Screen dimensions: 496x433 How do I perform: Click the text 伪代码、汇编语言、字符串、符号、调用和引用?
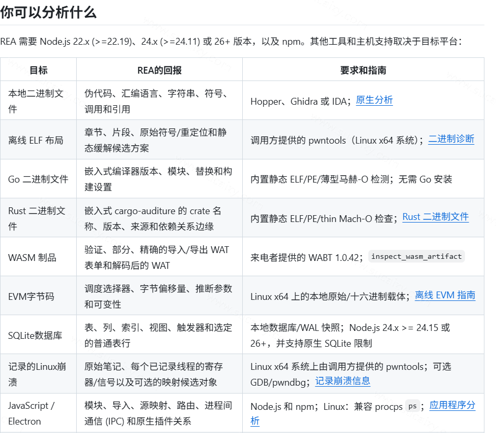(156, 101)
